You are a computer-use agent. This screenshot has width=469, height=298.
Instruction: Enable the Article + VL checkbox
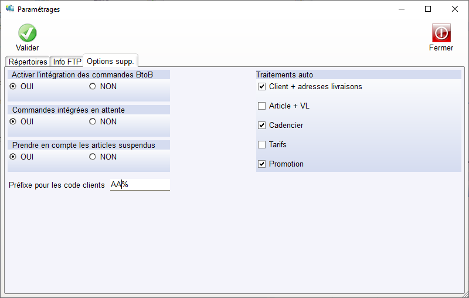[262, 106]
